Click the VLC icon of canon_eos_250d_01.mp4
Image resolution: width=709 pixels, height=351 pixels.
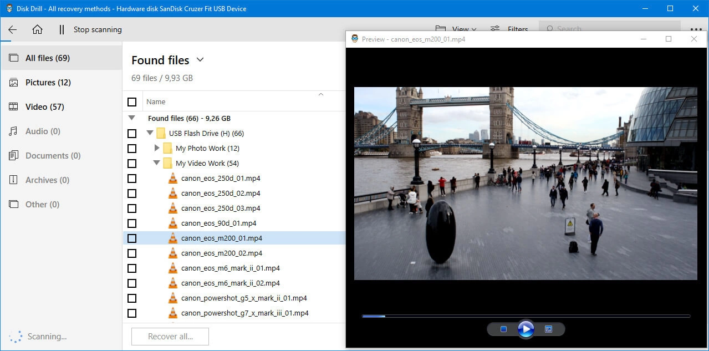(x=173, y=179)
